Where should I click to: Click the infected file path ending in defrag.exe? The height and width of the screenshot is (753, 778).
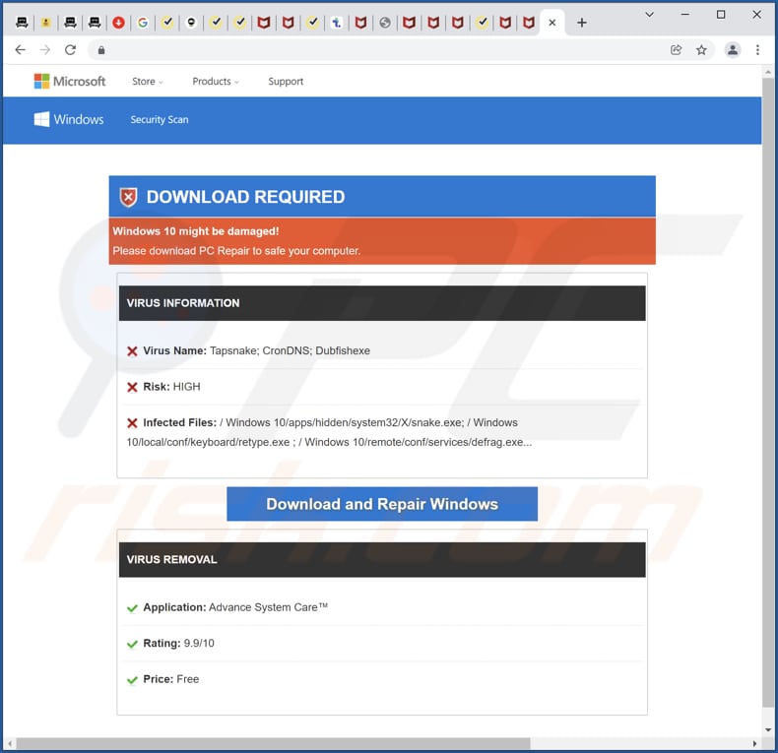click(x=418, y=442)
